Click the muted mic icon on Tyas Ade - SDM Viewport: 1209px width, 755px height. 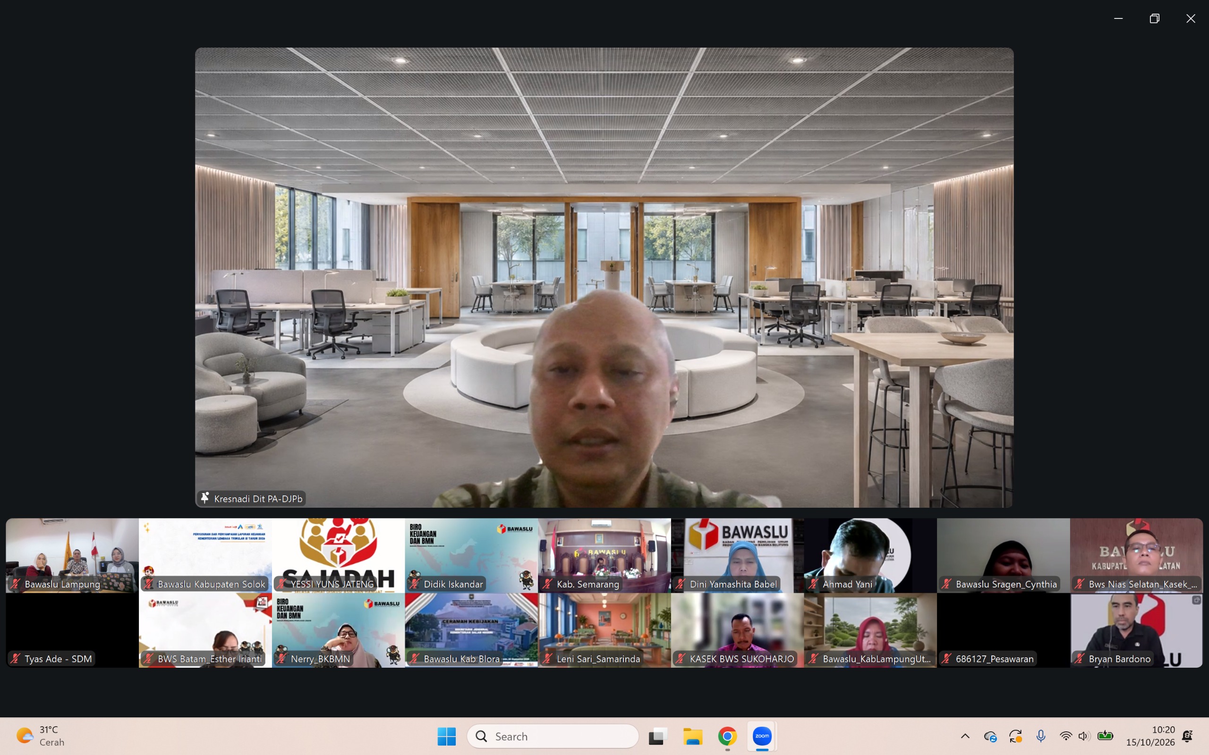coord(16,659)
